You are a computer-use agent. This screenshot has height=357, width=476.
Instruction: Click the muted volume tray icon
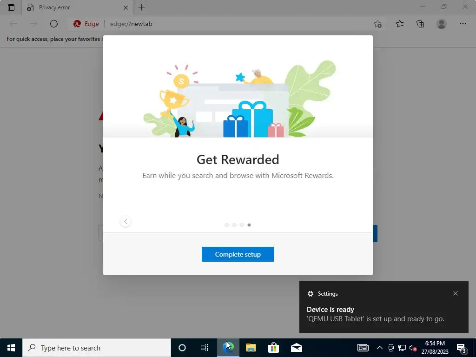tap(413, 348)
